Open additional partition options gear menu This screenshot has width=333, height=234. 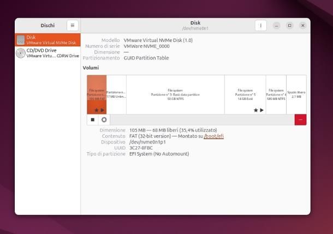[x=104, y=119]
